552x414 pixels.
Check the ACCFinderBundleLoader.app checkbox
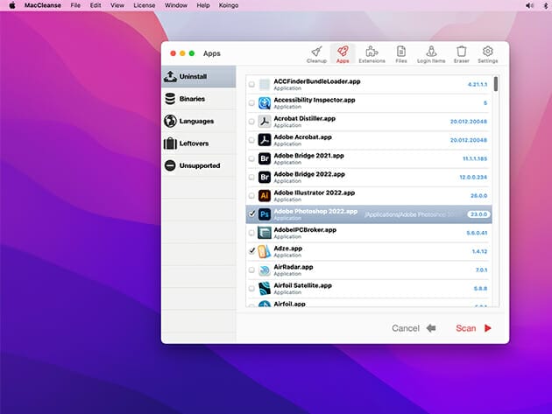tap(252, 85)
